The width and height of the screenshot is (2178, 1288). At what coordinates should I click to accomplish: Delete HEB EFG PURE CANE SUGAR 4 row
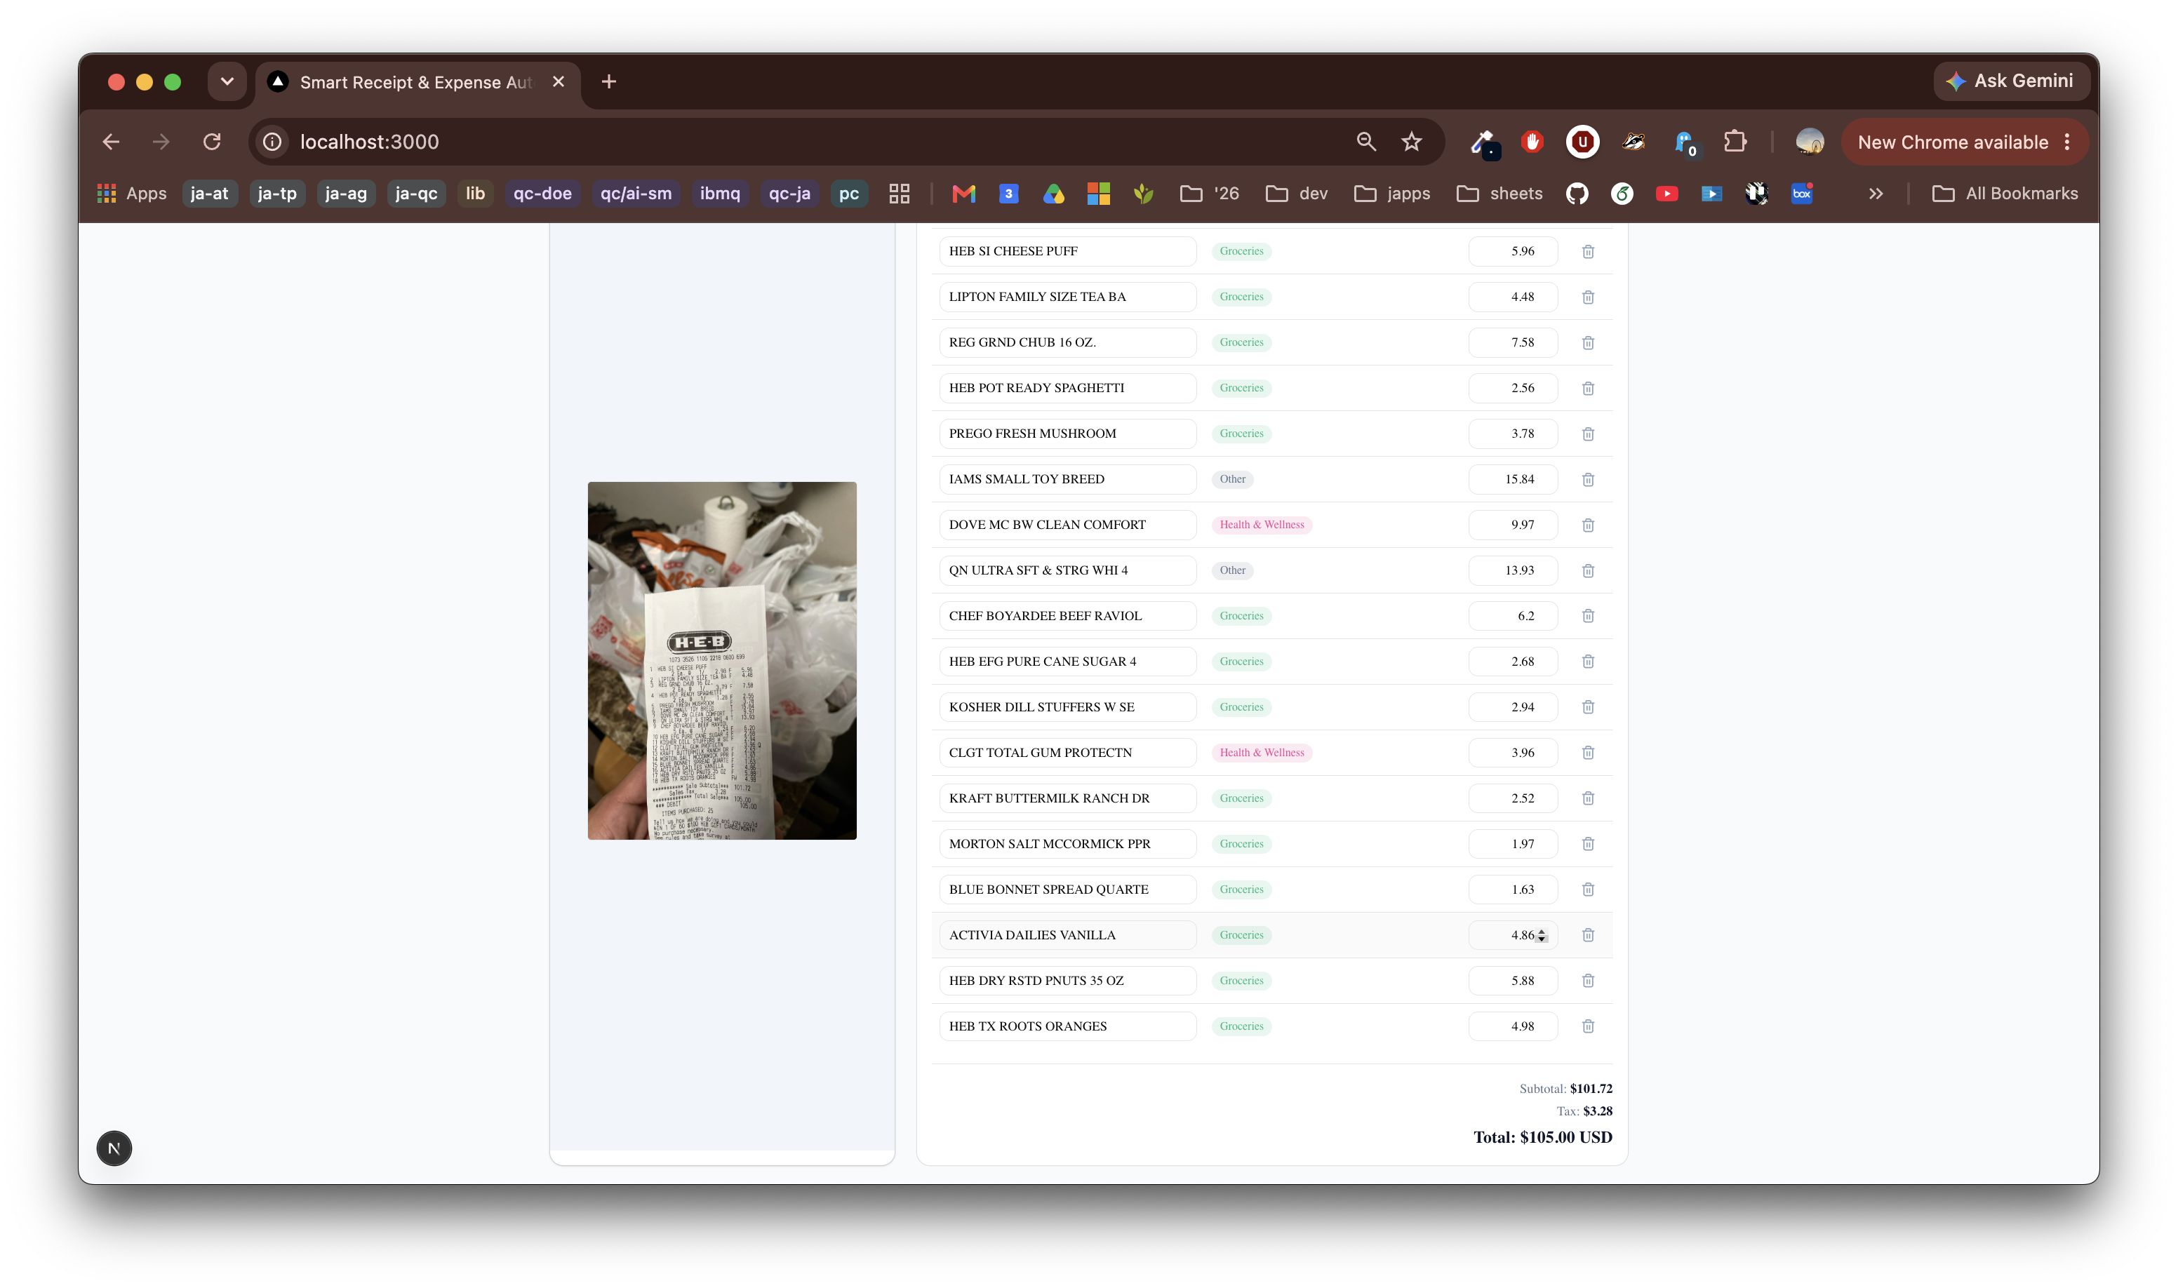(1588, 662)
